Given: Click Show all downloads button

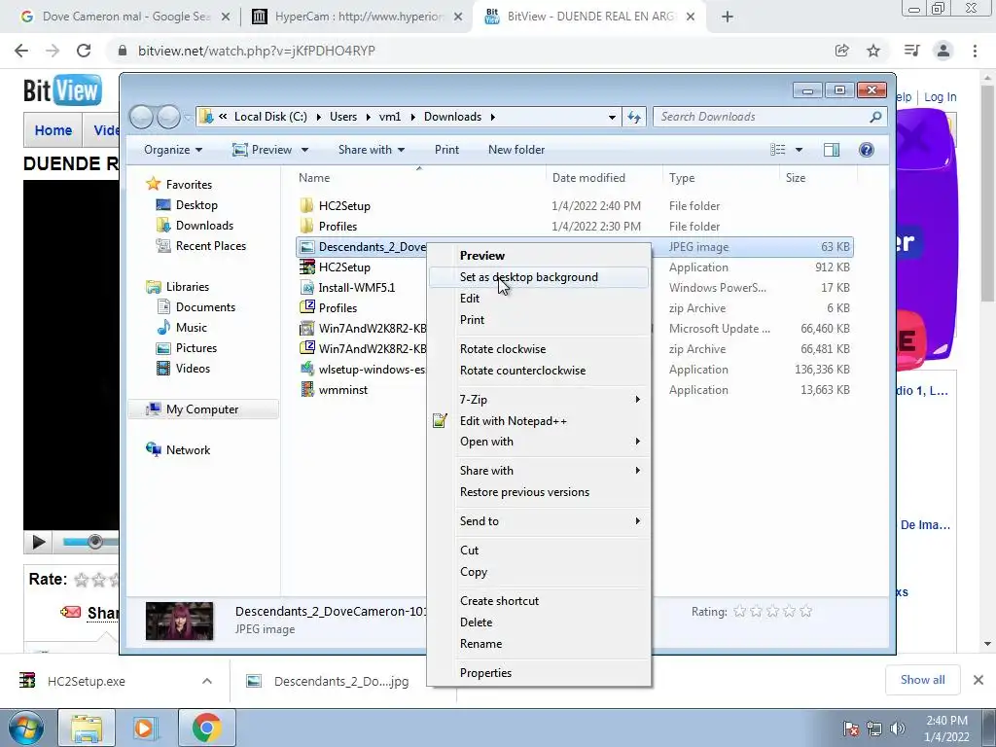Looking at the screenshot, I should pyautogui.click(x=922, y=680).
